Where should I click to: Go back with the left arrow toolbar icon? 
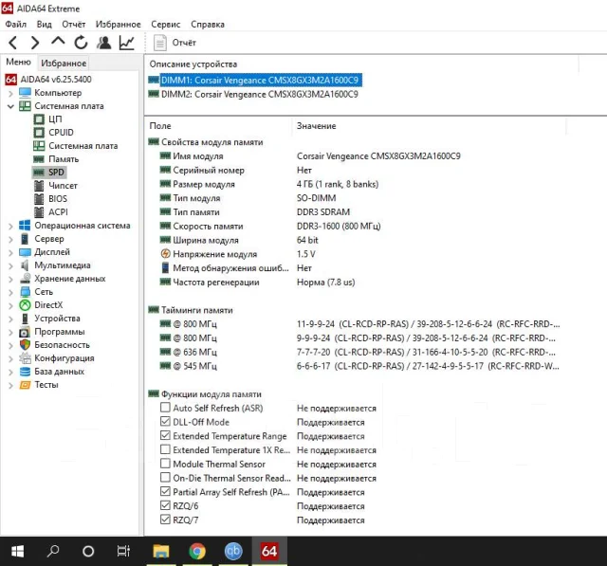12,43
